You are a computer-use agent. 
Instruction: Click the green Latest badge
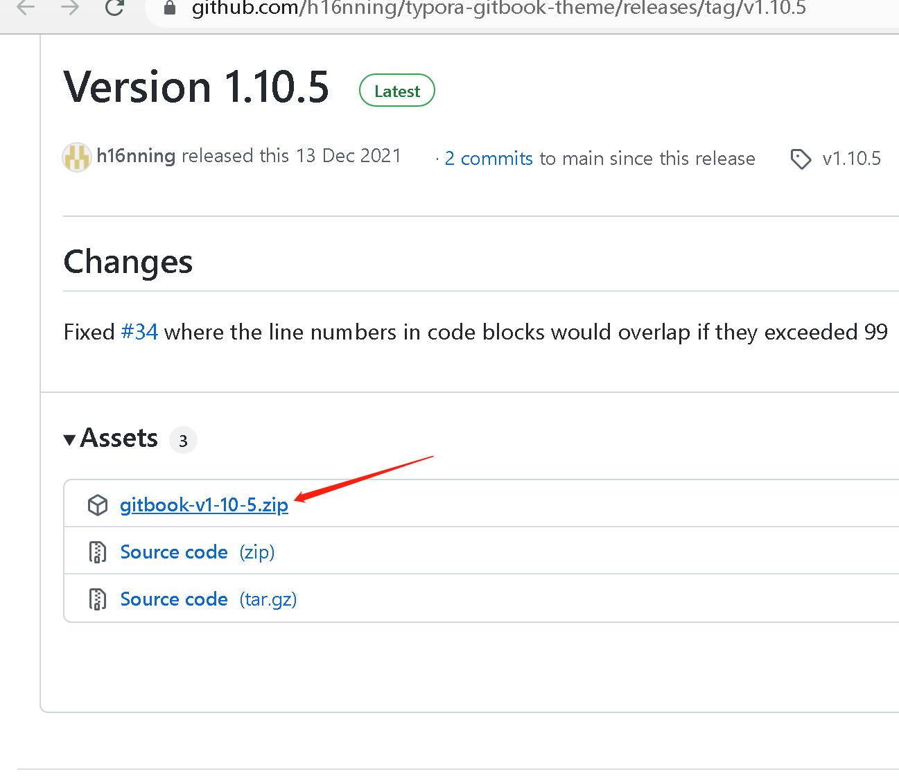tap(397, 91)
